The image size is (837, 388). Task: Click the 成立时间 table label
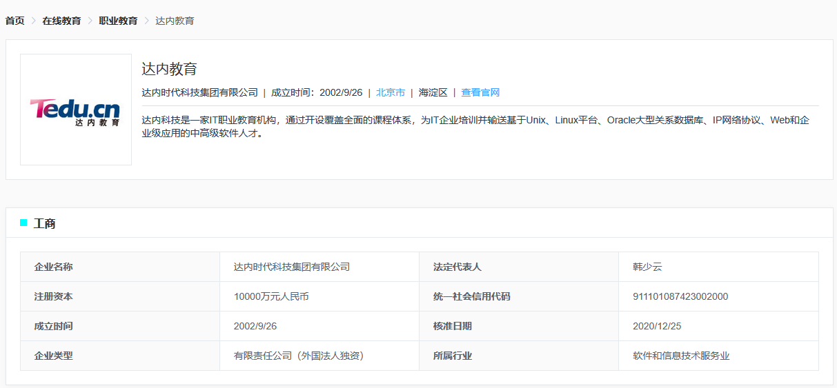pyautogui.click(x=54, y=326)
